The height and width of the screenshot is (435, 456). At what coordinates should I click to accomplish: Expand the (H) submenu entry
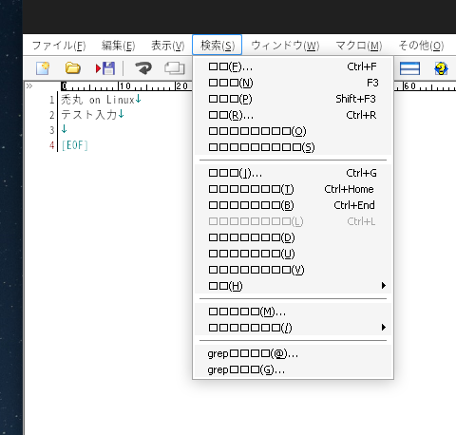pyautogui.click(x=293, y=286)
